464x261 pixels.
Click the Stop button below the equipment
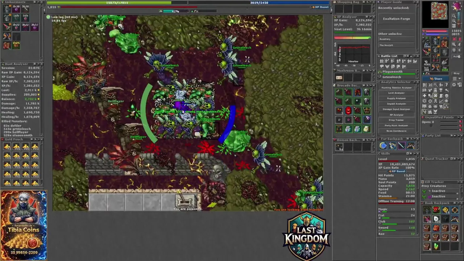tap(456, 74)
